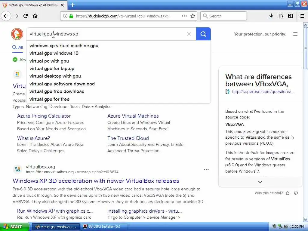Open Installing graphics drivers sublink

[x=144, y=211]
